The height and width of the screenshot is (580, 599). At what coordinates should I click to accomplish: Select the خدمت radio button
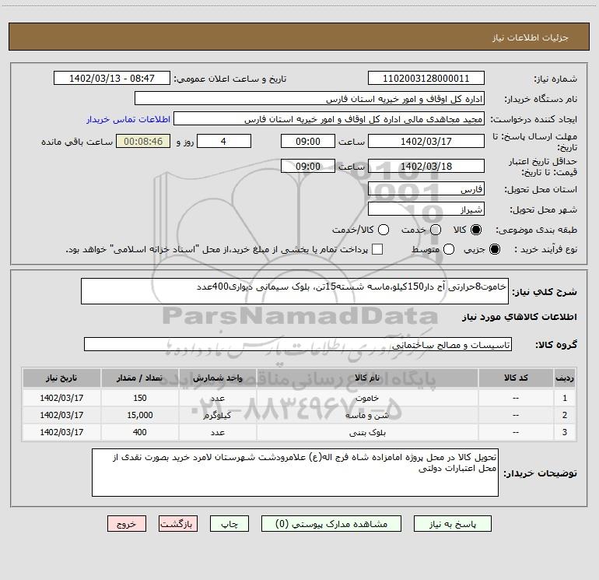coord(436,230)
